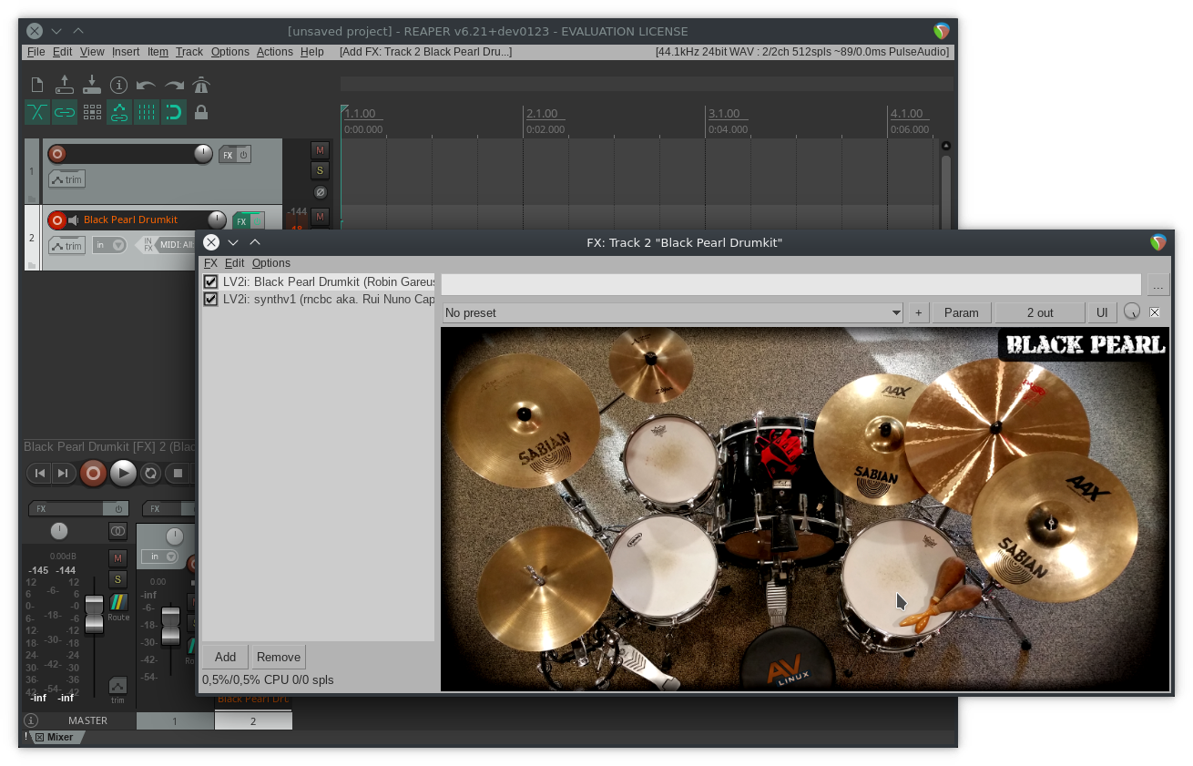Solo master track in mixer
This screenshot has height=766, width=1193.
click(x=117, y=579)
